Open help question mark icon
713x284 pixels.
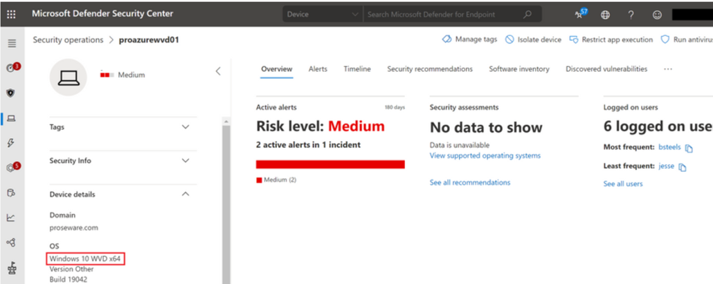pyautogui.click(x=631, y=15)
